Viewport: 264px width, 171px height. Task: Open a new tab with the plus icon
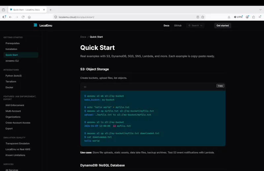[50, 10]
